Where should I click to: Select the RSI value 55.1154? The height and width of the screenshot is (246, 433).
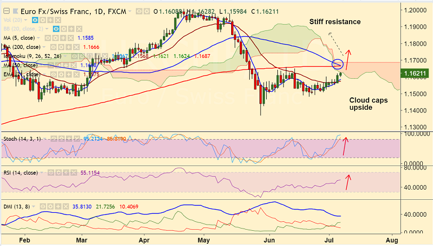point(90,173)
